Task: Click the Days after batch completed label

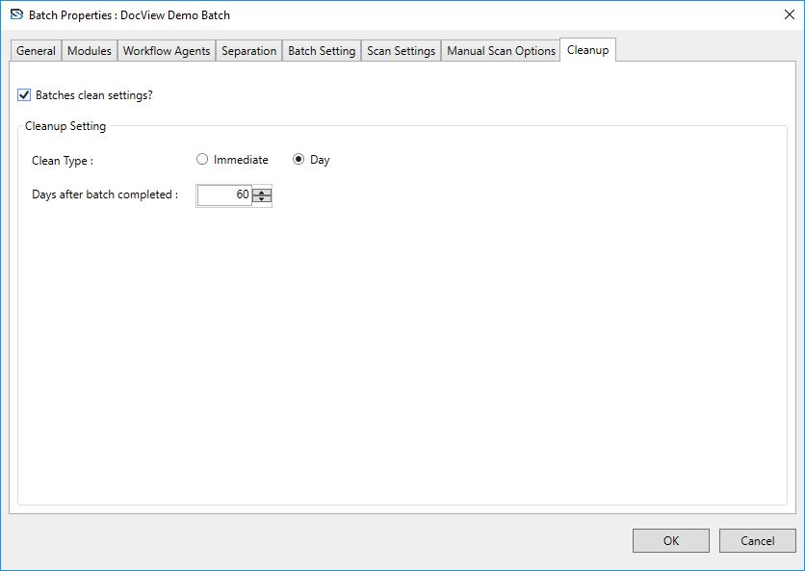Action: [x=105, y=195]
